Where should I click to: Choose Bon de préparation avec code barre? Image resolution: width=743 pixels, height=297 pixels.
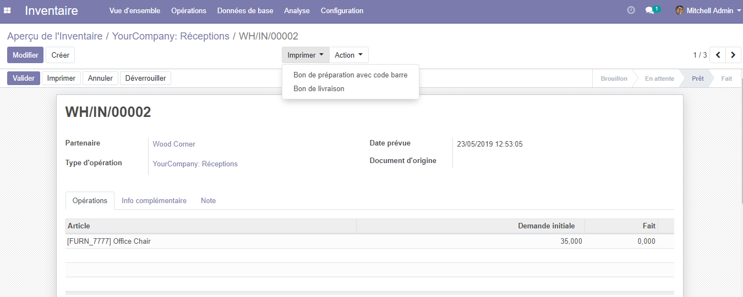[350, 75]
